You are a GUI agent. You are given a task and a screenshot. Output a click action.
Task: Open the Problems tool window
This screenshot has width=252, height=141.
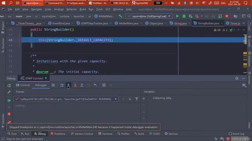58,134
